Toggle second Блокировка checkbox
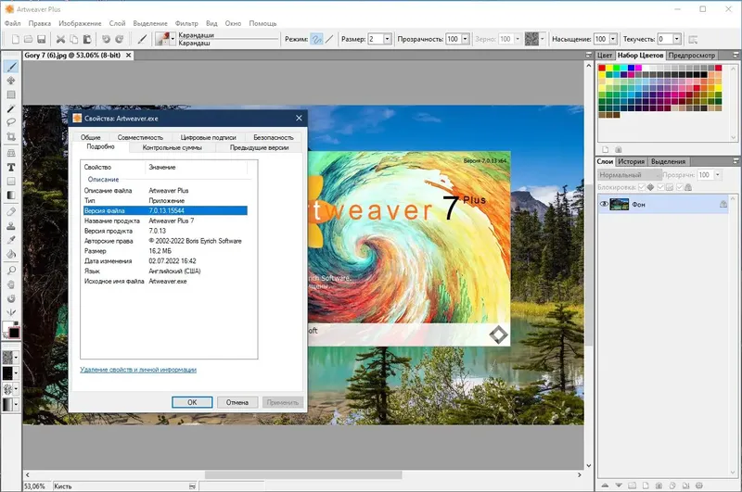Image resolution: width=742 pixels, height=492 pixels. pyautogui.click(x=660, y=188)
